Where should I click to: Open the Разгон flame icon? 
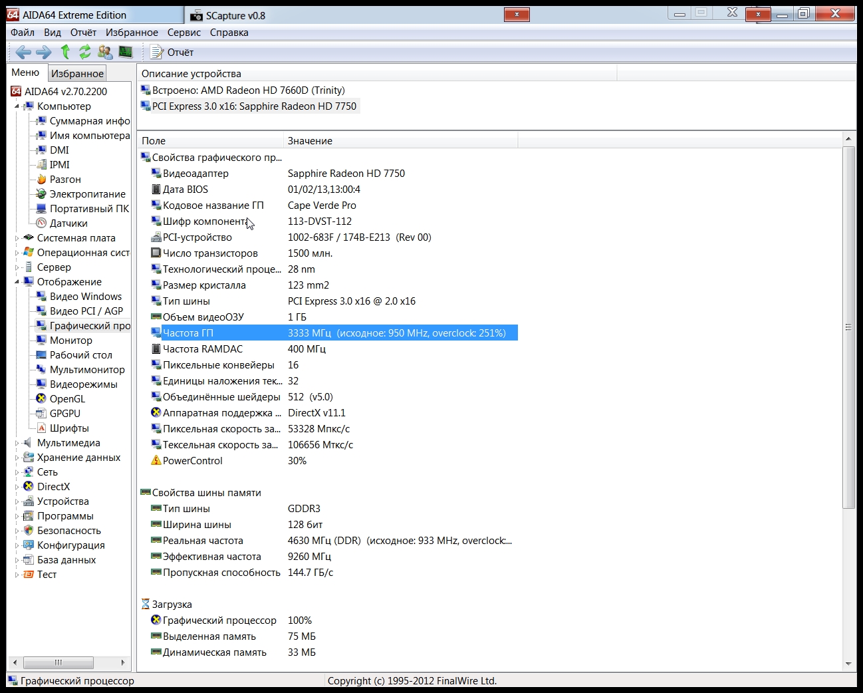41,179
